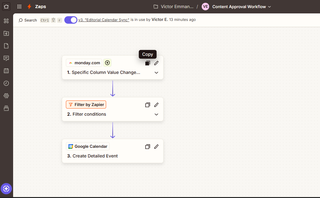Open the clock history icon in sidebar
The height and width of the screenshot is (198, 320).
point(6,83)
